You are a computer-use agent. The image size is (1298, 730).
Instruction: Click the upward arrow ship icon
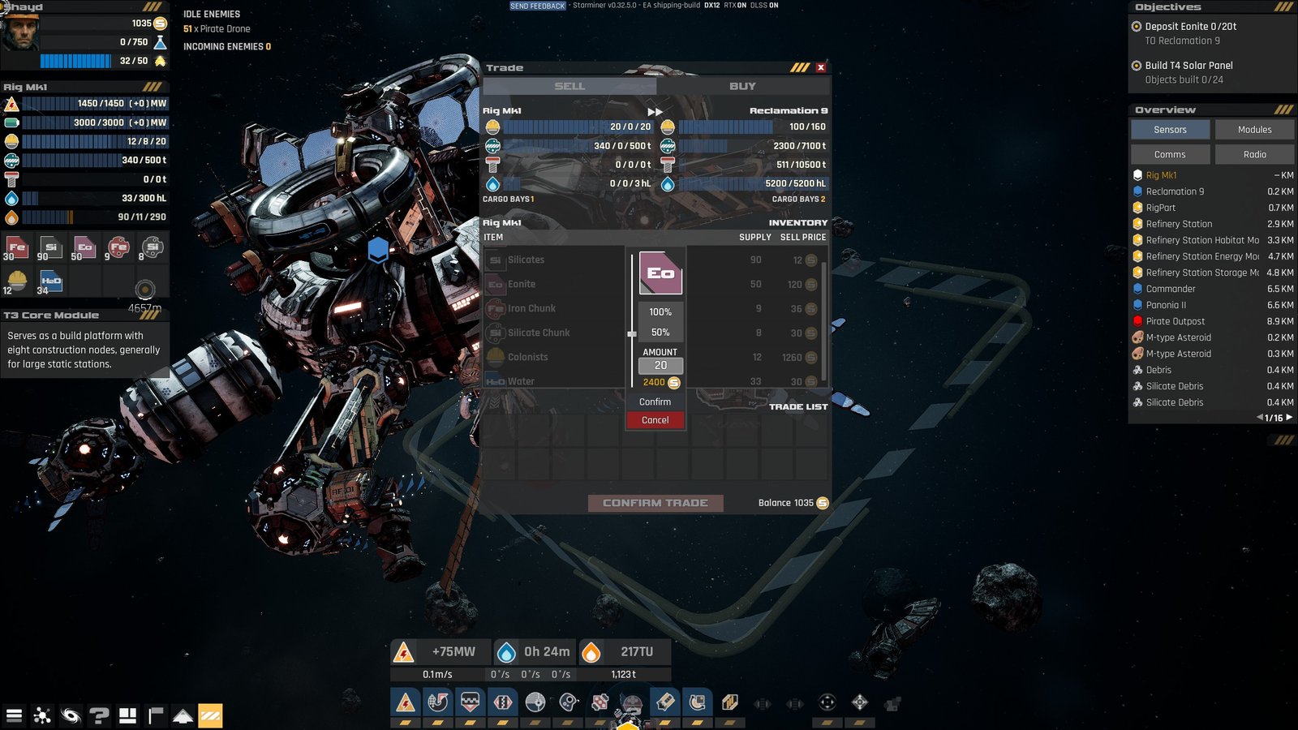[x=183, y=715]
